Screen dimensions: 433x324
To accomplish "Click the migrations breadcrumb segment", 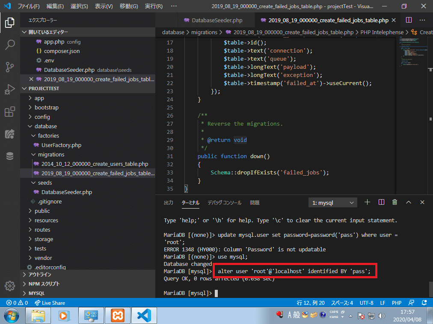I will (x=204, y=32).
